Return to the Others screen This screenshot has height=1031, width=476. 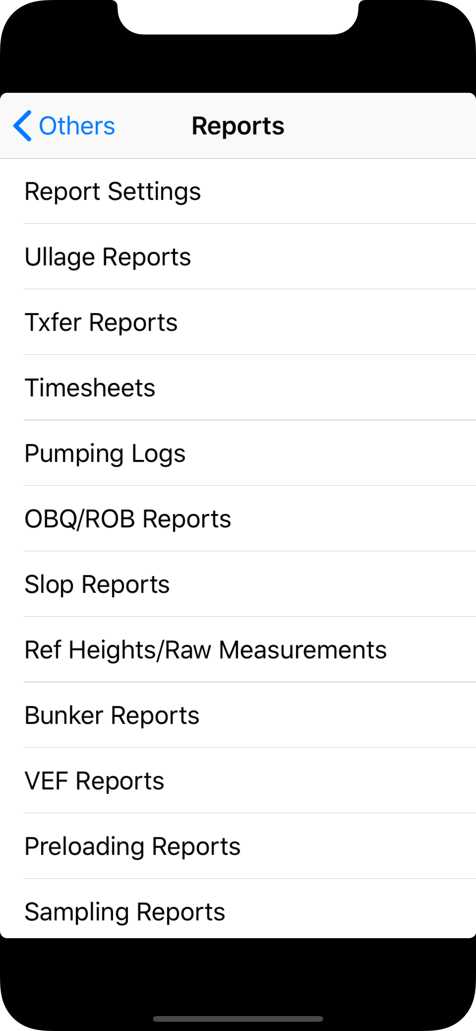[64, 126]
